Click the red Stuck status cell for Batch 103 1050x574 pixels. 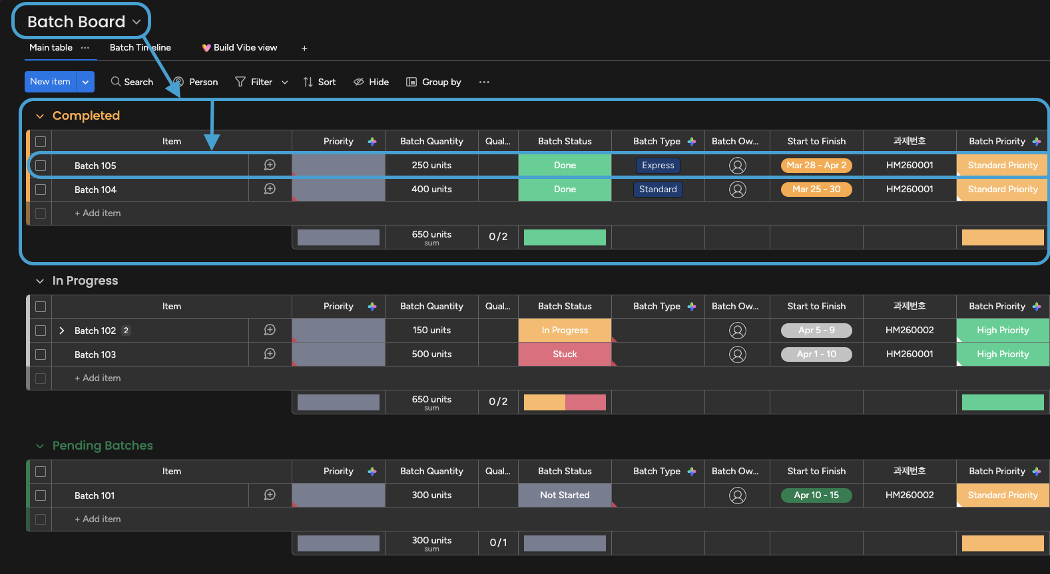coord(565,355)
